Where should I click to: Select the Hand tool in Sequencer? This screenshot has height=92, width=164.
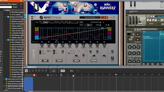pyautogui.click(x=46, y=71)
